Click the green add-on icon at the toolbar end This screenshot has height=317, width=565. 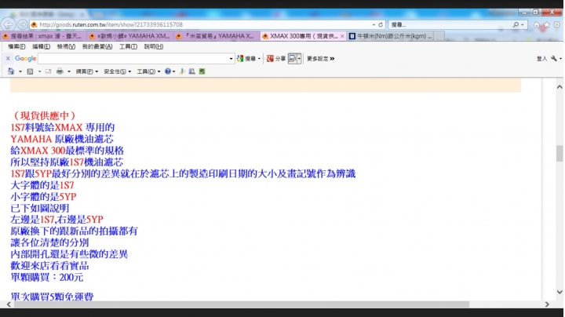tap(202, 71)
